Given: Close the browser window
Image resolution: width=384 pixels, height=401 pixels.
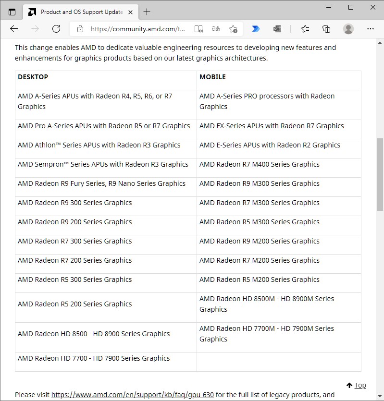Looking at the screenshot, I should click(373, 7).
